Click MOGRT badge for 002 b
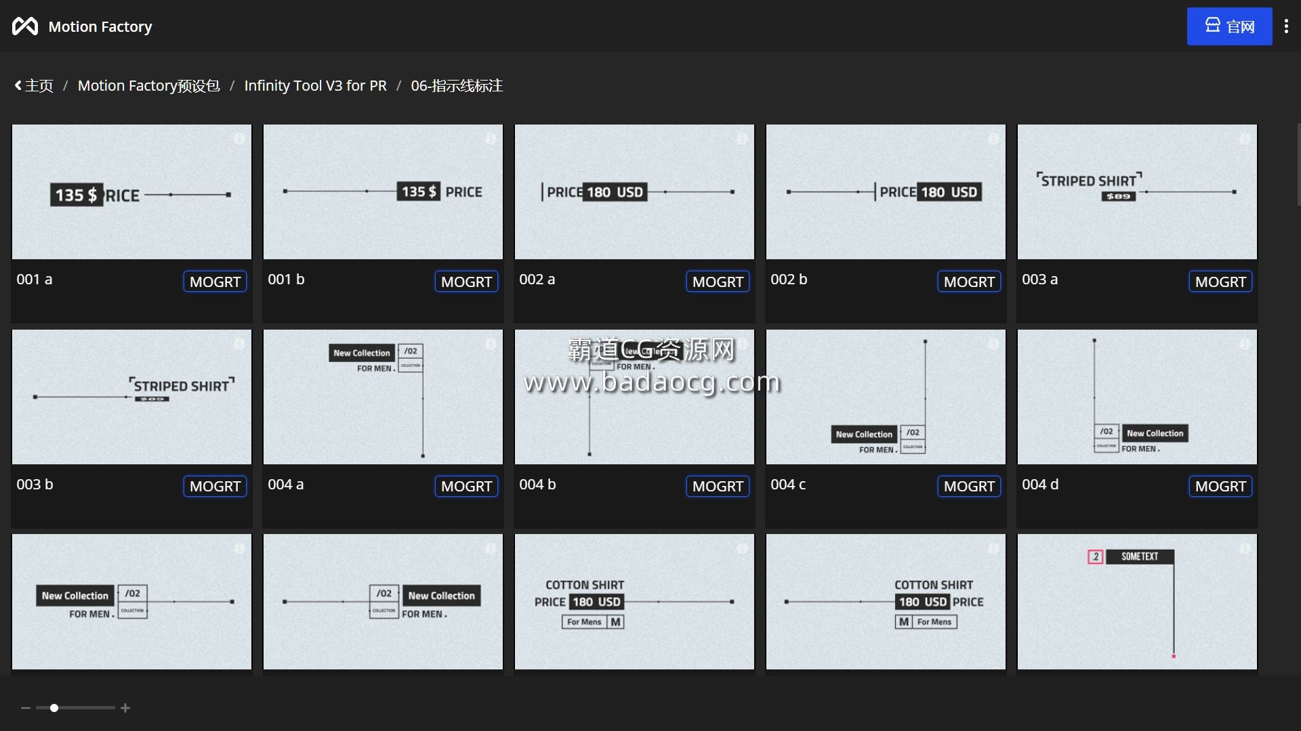The image size is (1301, 731). 969,282
